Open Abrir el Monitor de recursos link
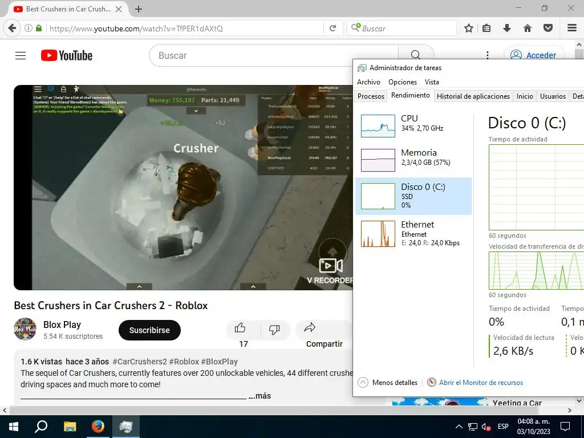 (475, 383)
